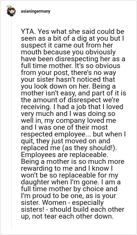
Task: Click the text 'very much and I was doing so'
Action: [x=68, y=114]
